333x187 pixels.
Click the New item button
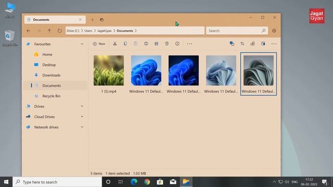[99, 44]
